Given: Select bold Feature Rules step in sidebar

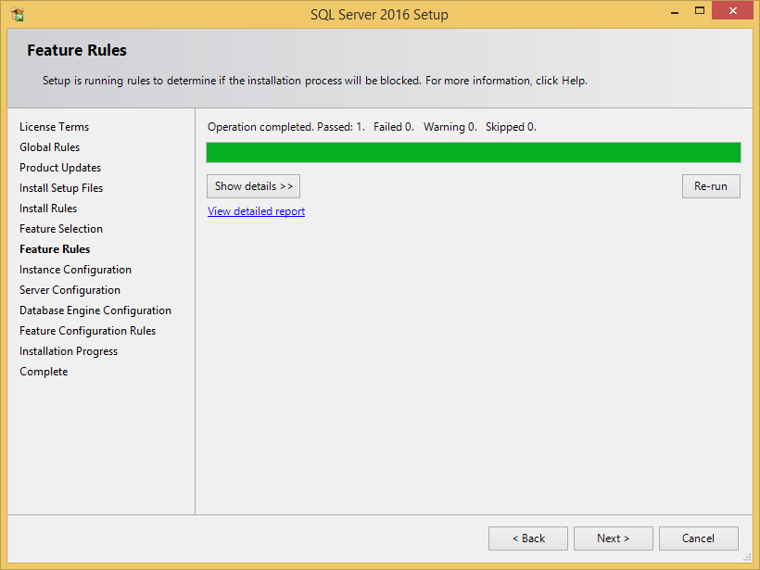Looking at the screenshot, I should (55, 249).
